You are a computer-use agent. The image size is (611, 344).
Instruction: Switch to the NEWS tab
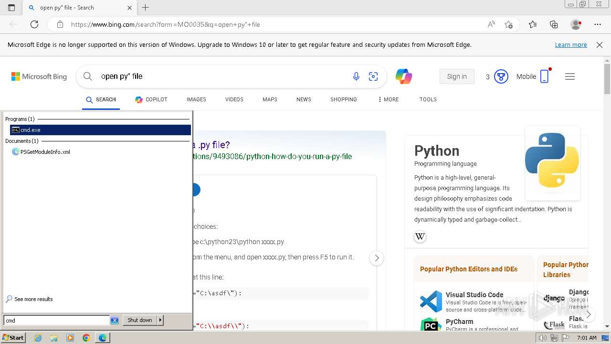click(x=304, y=99)
